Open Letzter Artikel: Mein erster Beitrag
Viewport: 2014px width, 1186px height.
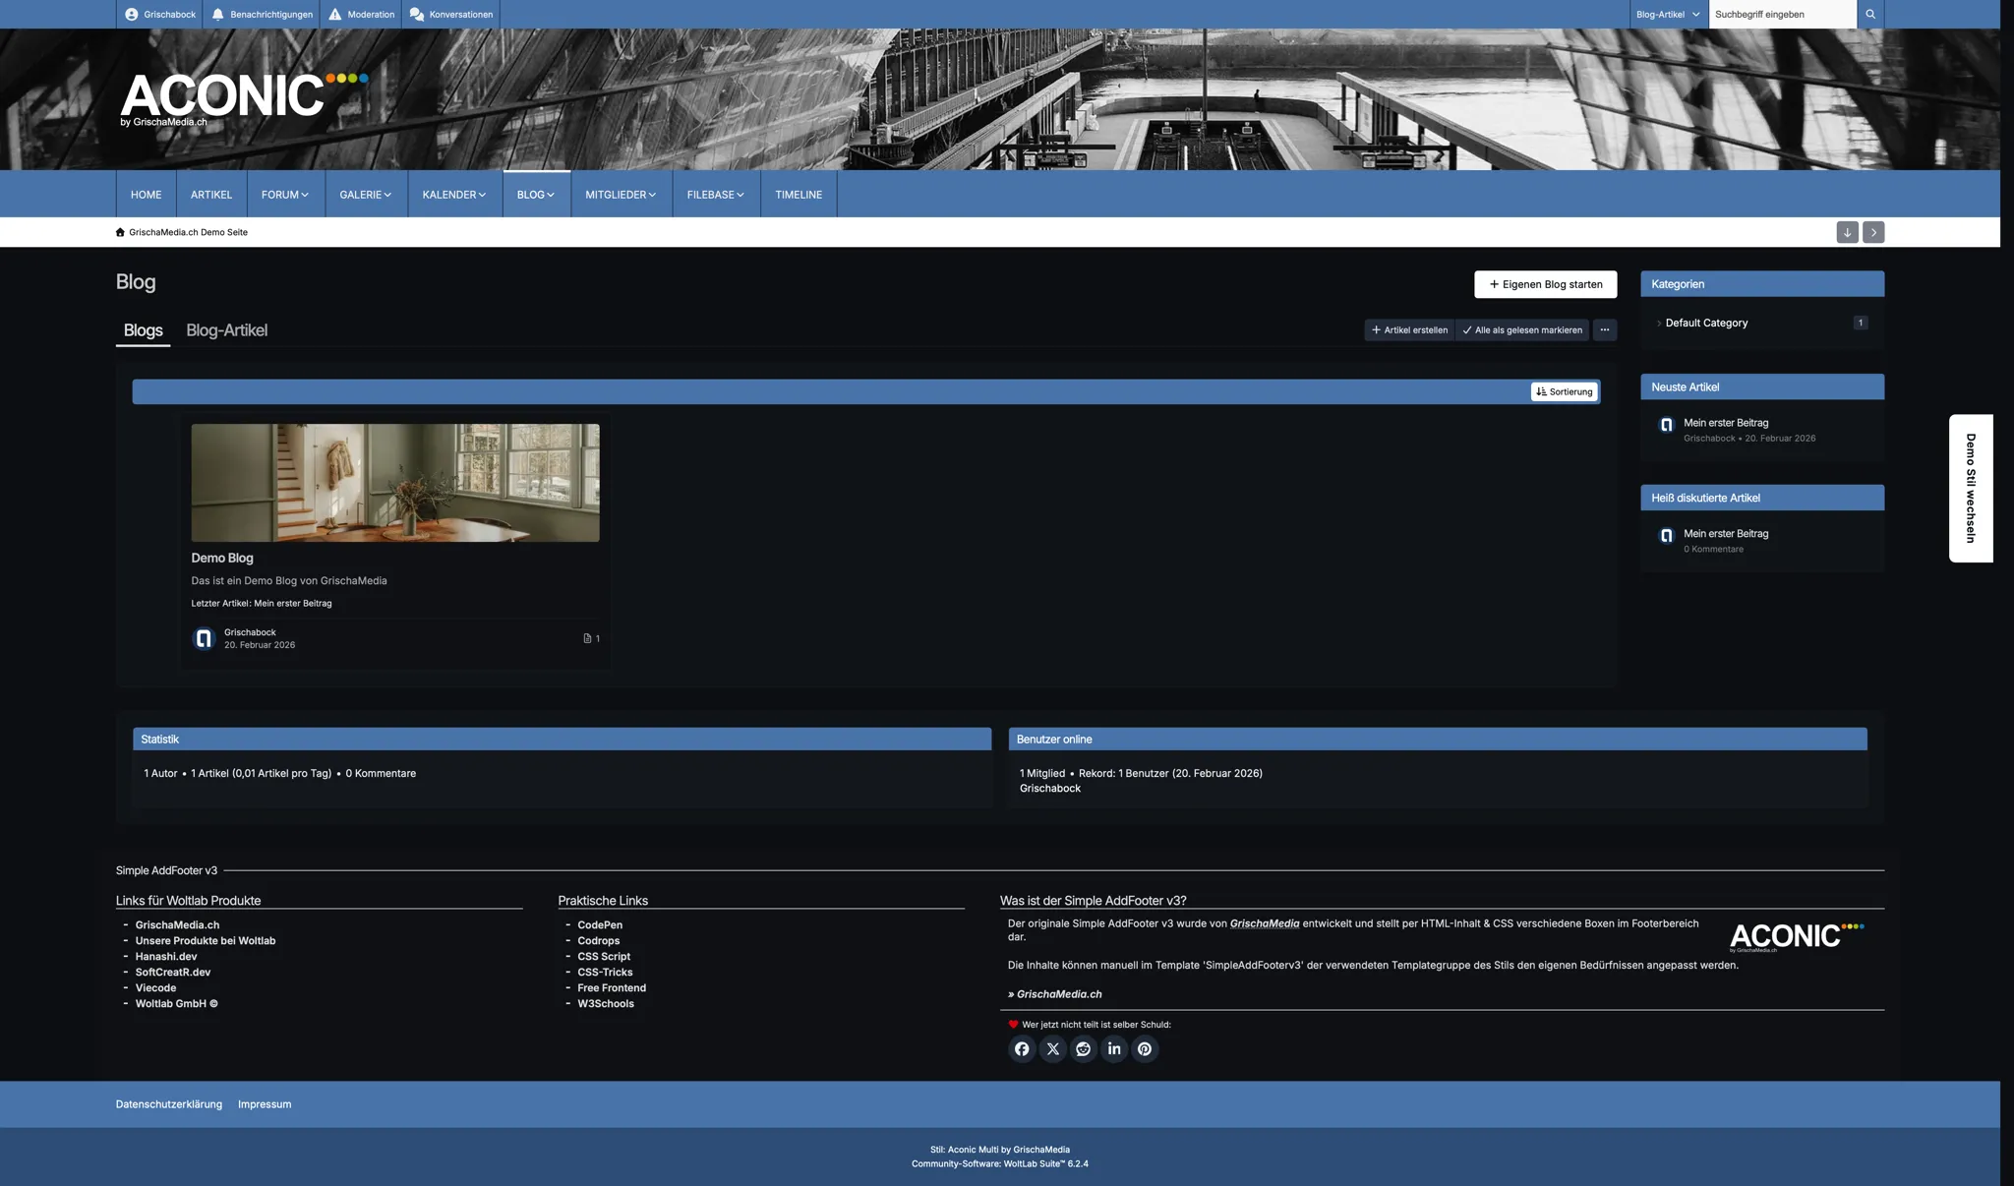pyautogui.click(x=262, y=603)
